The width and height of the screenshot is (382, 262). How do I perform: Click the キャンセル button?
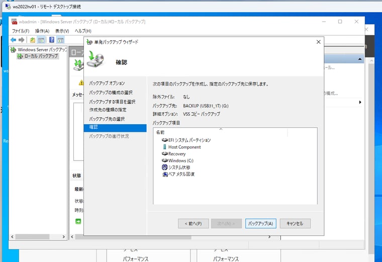[x=295, y=223]
